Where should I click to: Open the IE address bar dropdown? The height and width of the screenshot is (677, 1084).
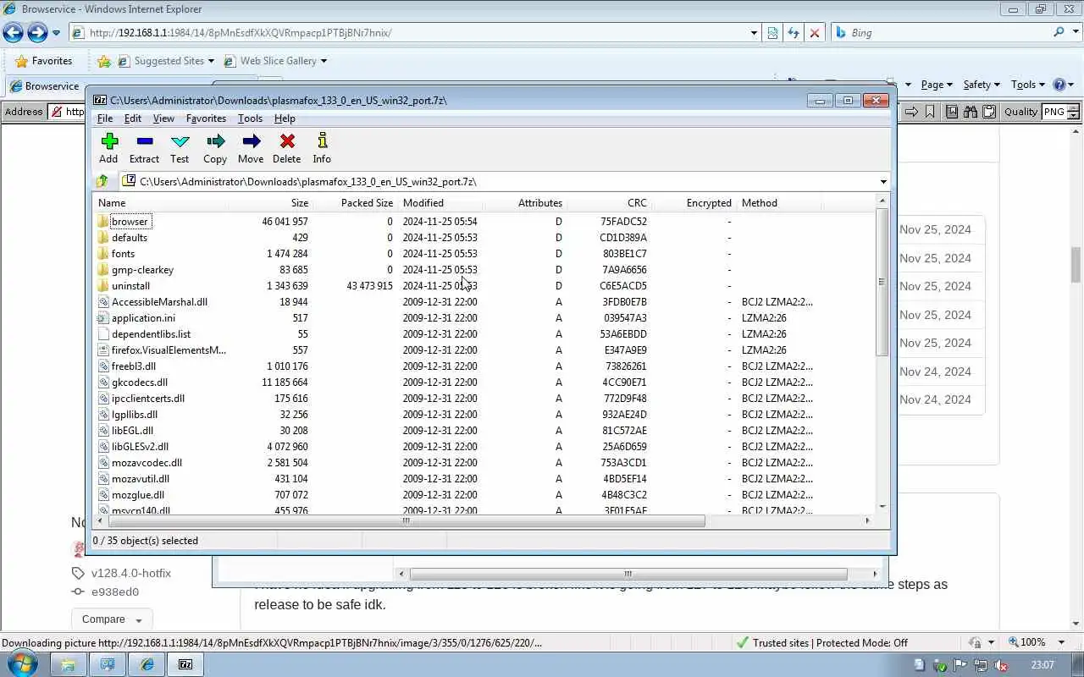[x=754, y=33]
